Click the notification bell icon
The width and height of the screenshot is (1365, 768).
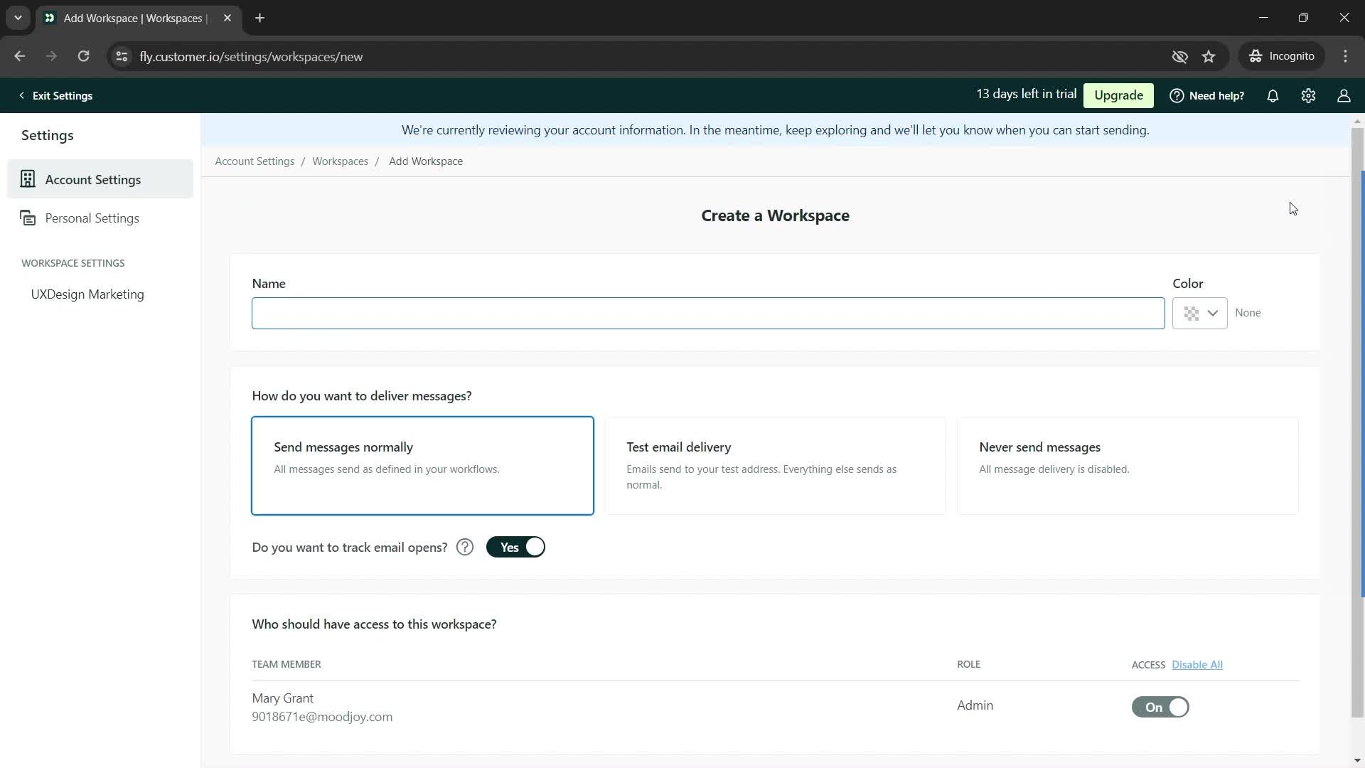[x=1273, y=95]
